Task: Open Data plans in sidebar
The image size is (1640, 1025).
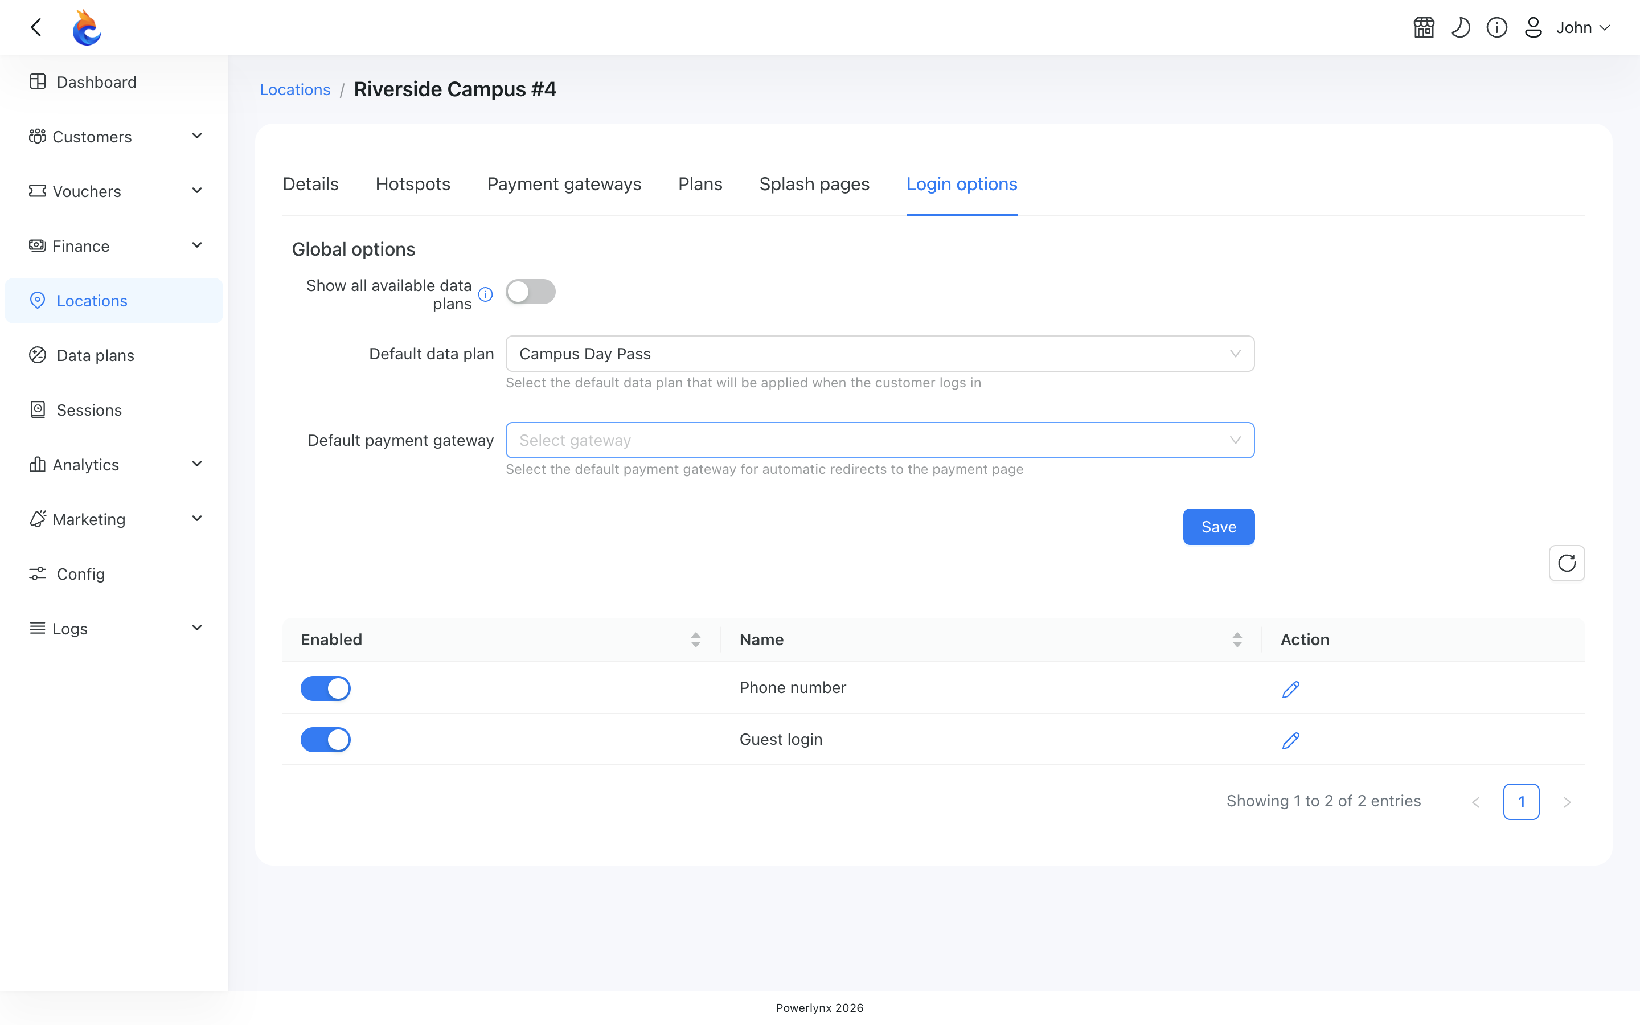Action: click(114, 355)
